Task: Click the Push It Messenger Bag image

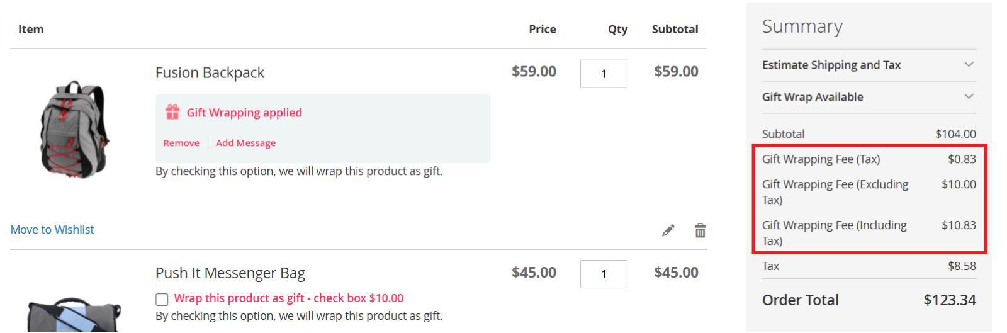Action: (x=74, y=315)
